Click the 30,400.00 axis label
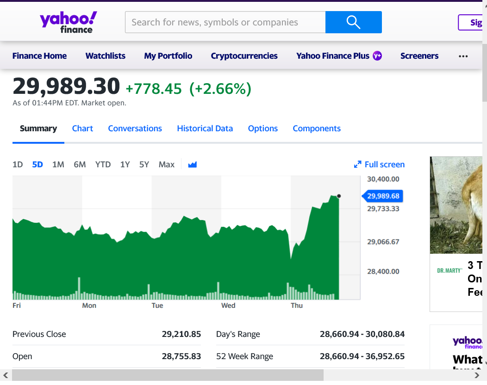 click(383, 179)
